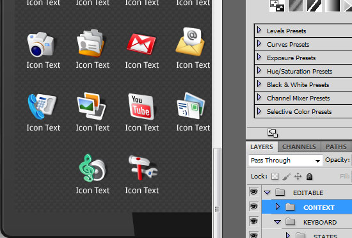Enable lock position icon

[x=298, y=177]
